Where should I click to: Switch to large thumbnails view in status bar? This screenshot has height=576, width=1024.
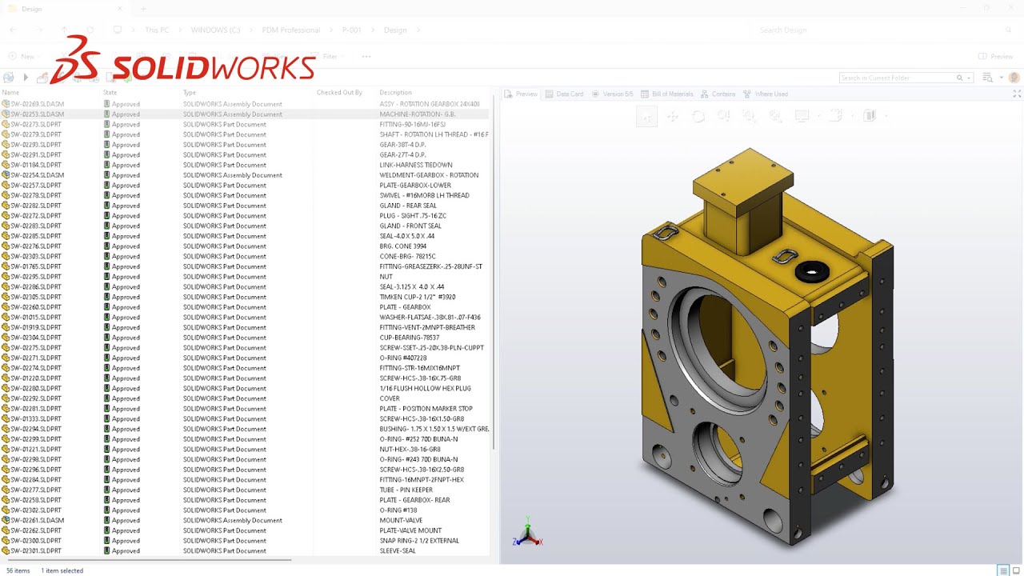1016,570
